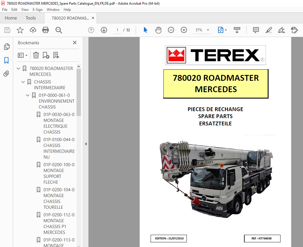Choose the Selection arrow tool
Screen dimensions: 303x247
pos(145,30)
